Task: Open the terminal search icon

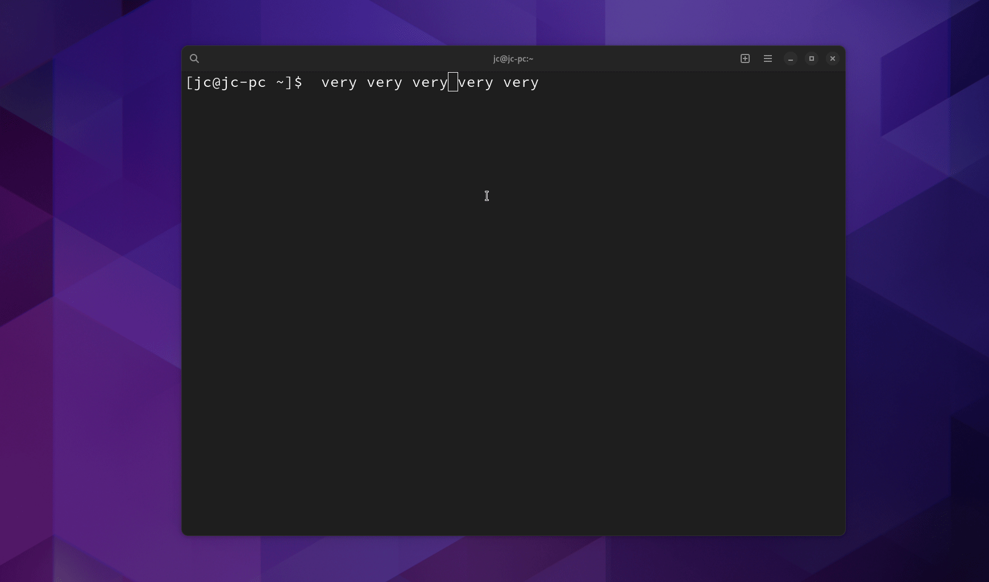Action: click(x=194, y=58)
